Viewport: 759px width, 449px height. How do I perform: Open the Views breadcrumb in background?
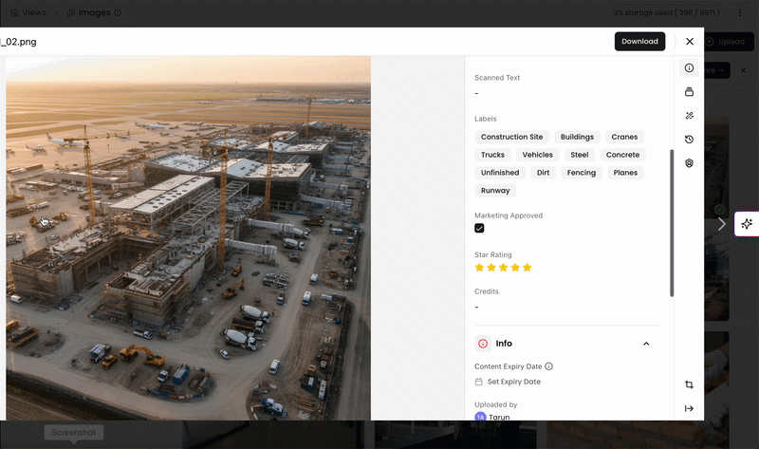pyautogui.click(x=28, y=12)
